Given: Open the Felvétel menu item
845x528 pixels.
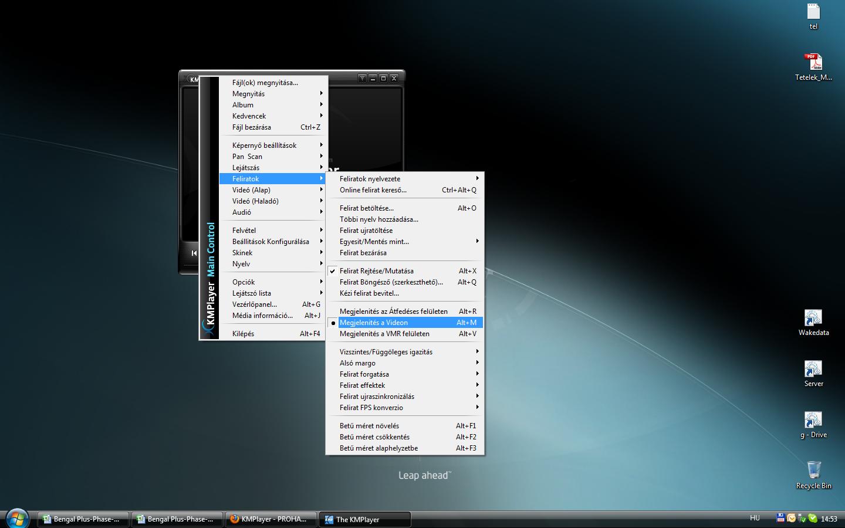Looking at the screenshot, I should click(273, 231).
